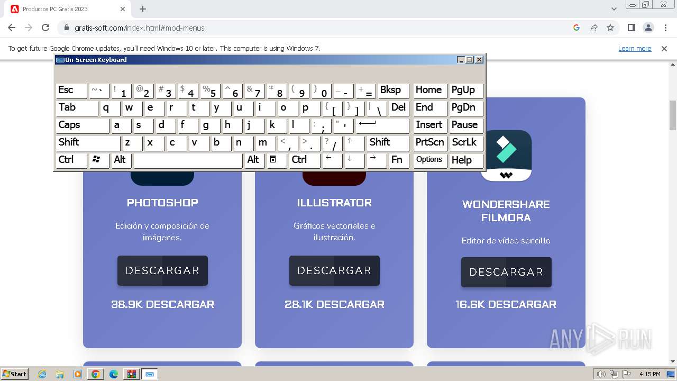Screen dimensions: 677x381
Task: Click the 5 key with percent sign
Action: tap(210, 90)
